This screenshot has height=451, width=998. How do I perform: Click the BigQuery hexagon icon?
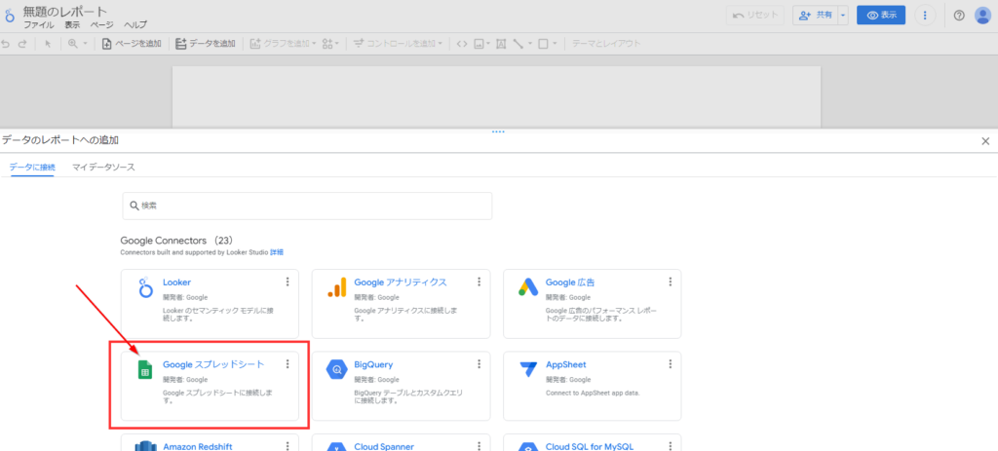[336, 369]
